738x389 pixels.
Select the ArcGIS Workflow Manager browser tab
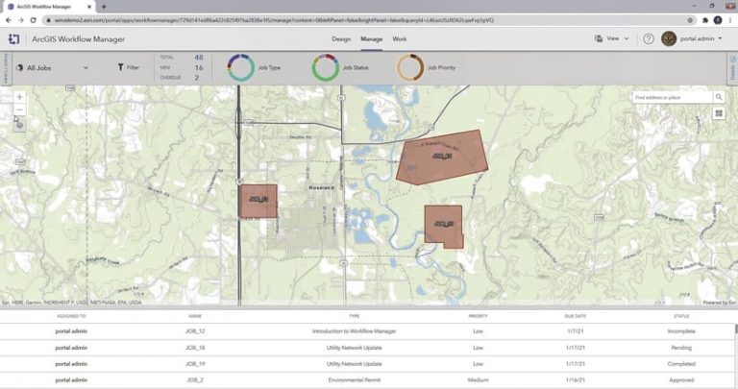[49, 7]
